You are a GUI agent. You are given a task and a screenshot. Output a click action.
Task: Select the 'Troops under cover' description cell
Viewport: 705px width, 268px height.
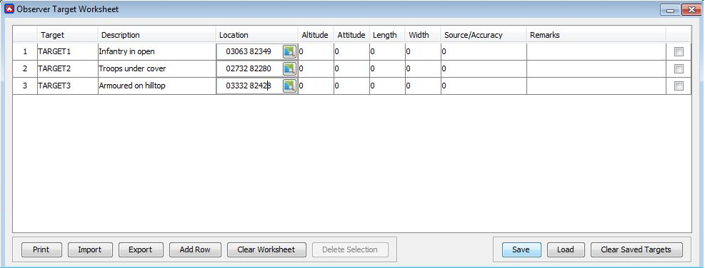click(x=156, y=68)
